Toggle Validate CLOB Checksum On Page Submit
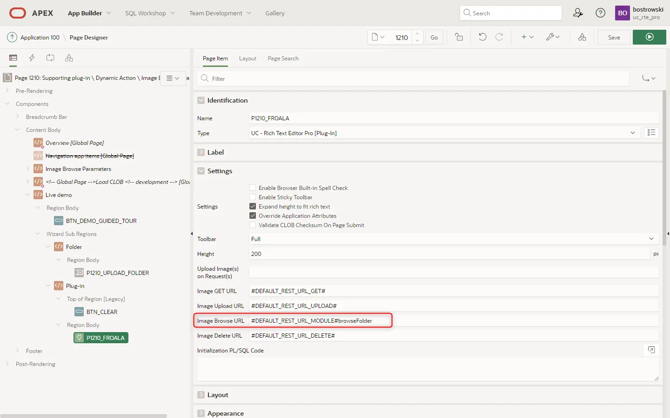This screenshot has height=418, width=670. pos(253,225)
